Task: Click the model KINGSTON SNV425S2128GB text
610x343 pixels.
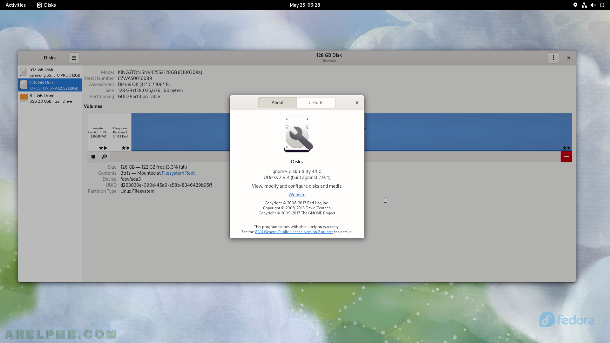Action: (x=160, y=72)
